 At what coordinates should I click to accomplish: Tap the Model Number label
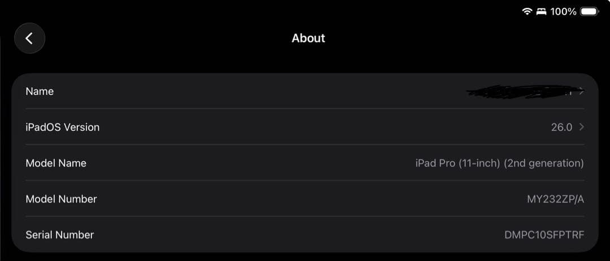click(x=61, y=199)
